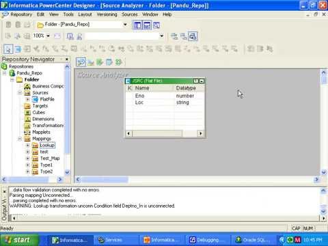Open the Transformation Developer tool icon
This screenshot has height=246, width=328.
click(100, 62)
